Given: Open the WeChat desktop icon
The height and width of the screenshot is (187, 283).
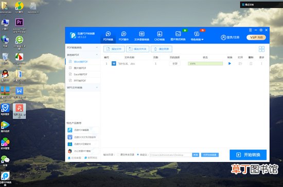Looking at the screenshot, I should (x=5, y=161).
